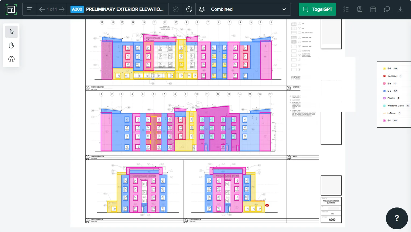
Task: Click the add user assign icon
Action: coord(189,9)
